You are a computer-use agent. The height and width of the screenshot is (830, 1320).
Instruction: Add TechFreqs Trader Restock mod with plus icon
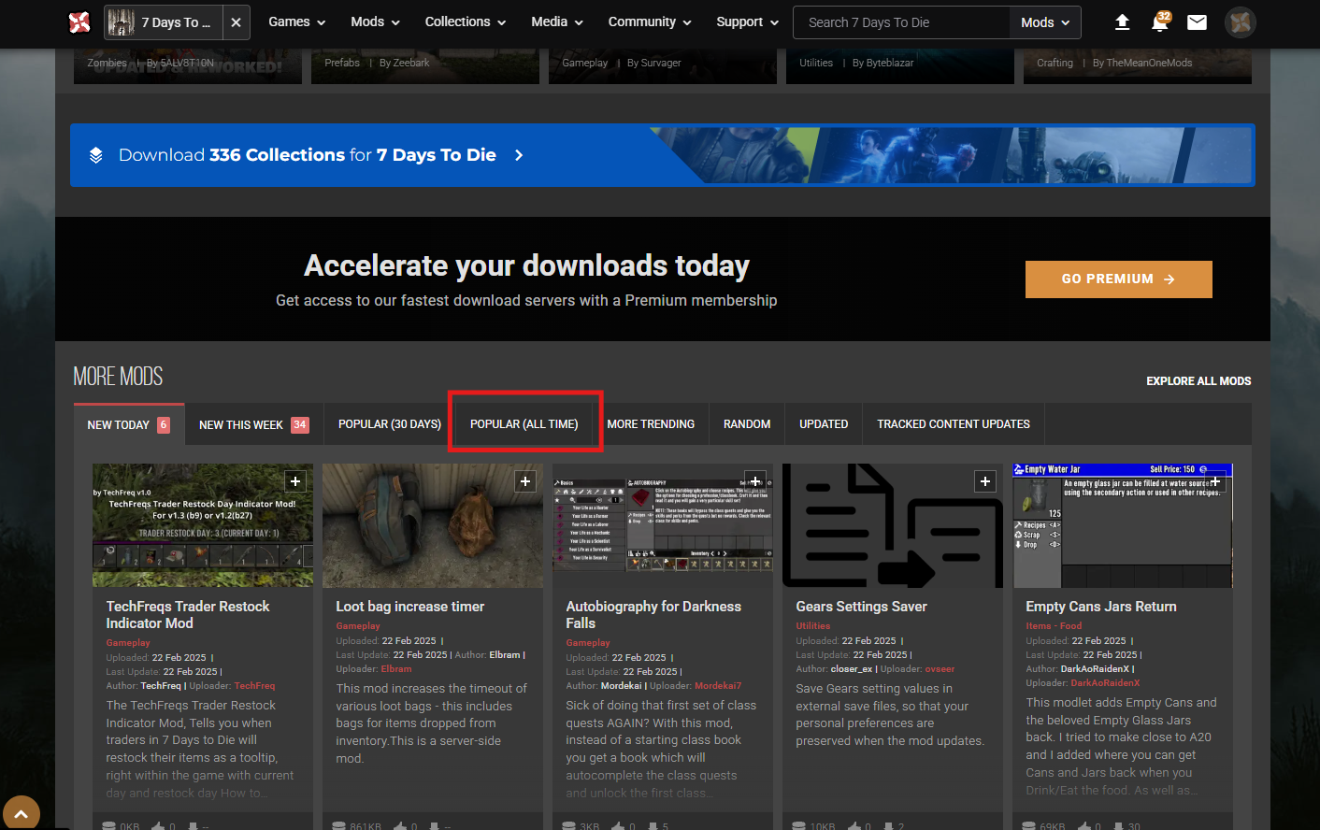point(295,481)
